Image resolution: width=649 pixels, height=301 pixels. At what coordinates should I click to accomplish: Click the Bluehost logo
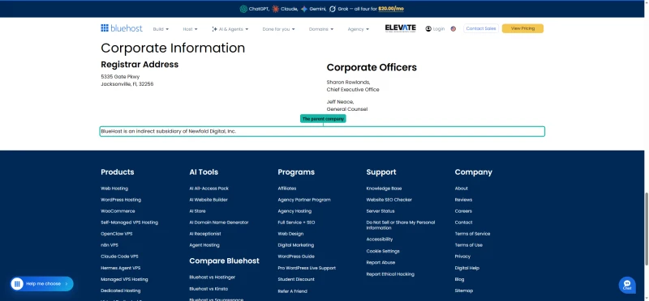coord(121,28)
